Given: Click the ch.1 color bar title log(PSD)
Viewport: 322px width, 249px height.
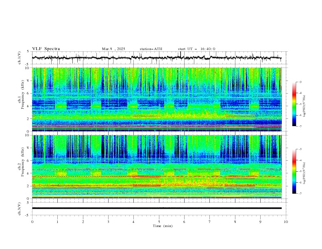Looking at the screenshot, I should (x=304, y=106).
